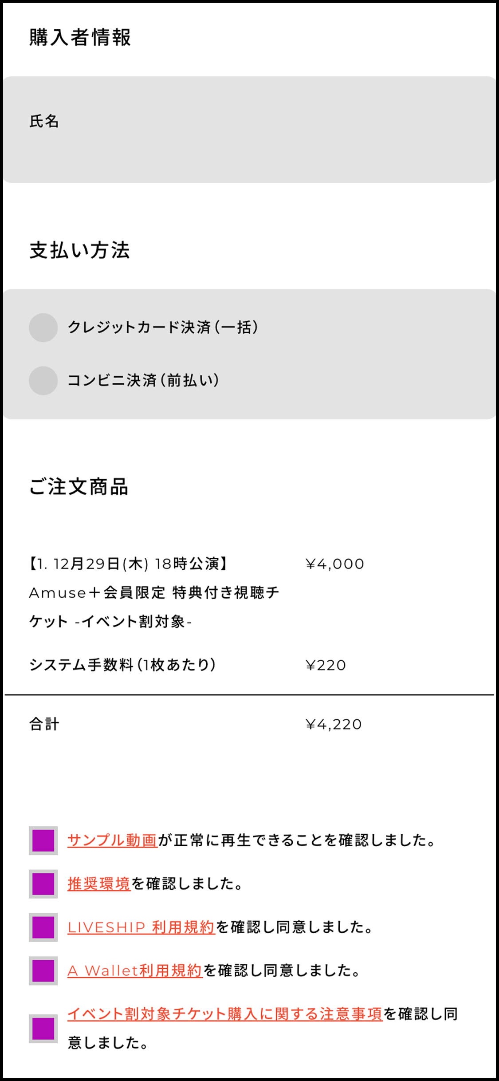Tap the コンビニ決済(前払い) label text
The height and width of the screenshot is (1081, 499).
143,380
